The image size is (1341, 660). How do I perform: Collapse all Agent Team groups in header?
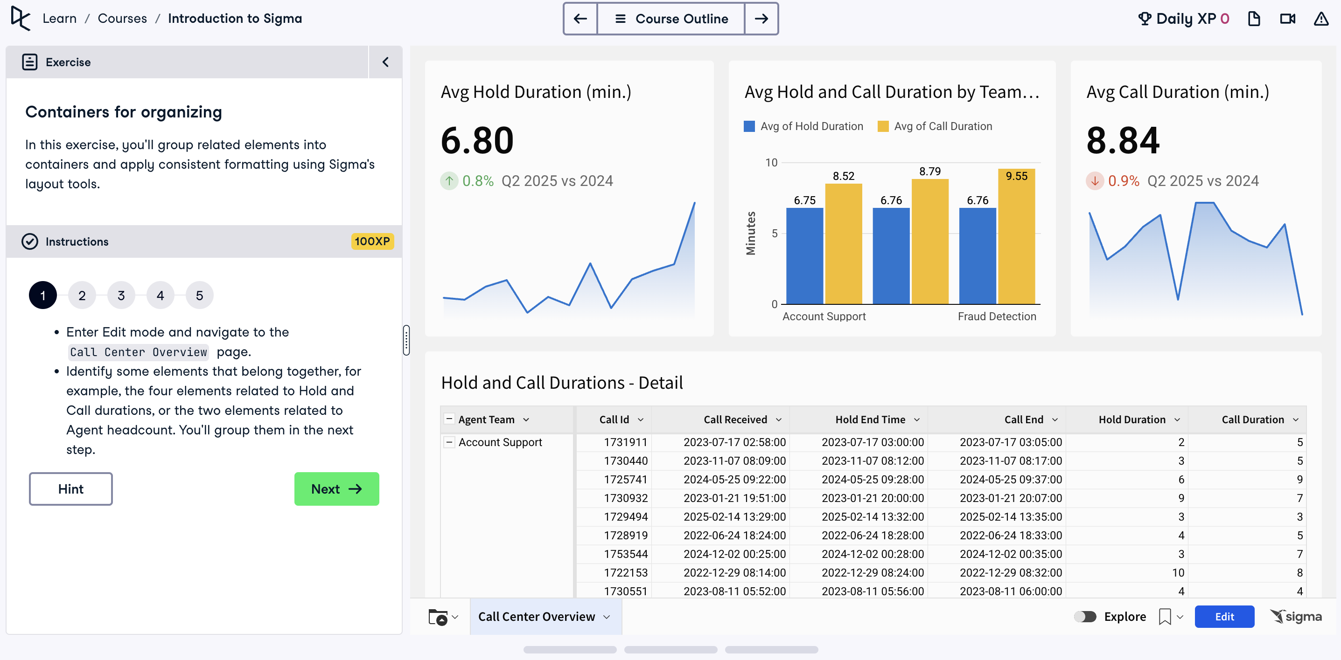click(x=449, y=419)
